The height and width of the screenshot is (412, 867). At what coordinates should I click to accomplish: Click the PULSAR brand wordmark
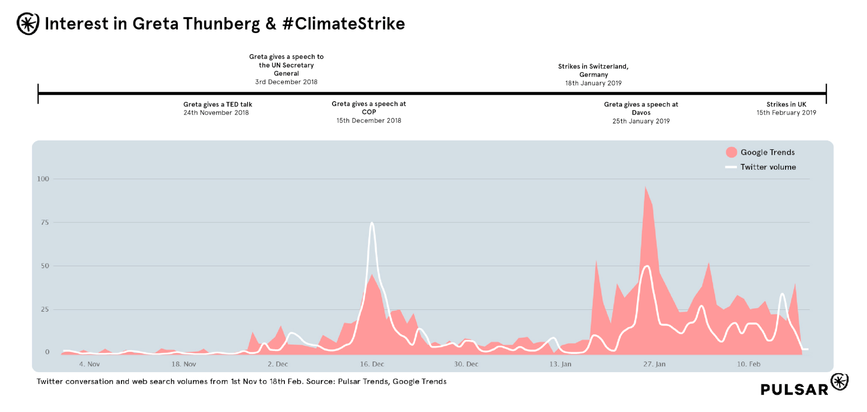(x=794, y=389)
